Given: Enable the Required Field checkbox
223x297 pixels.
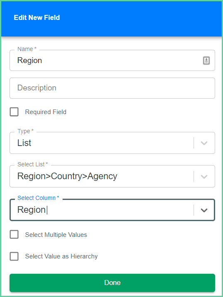Looking at the screenshot, I should (x=14, y=112).
